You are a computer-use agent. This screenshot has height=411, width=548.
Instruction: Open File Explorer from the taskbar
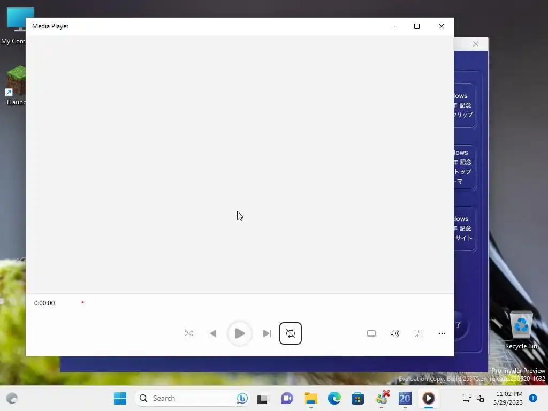[x=311, y=398]
